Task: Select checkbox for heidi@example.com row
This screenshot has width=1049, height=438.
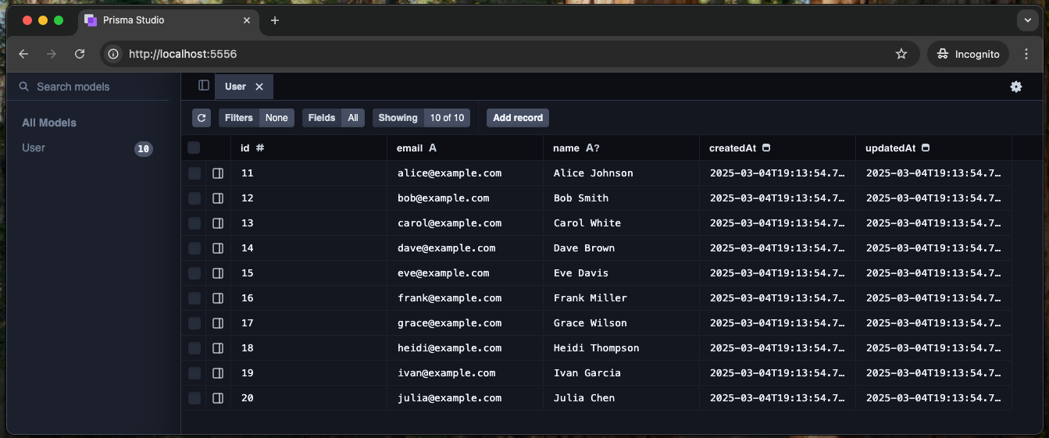Action: click(194, 348)
